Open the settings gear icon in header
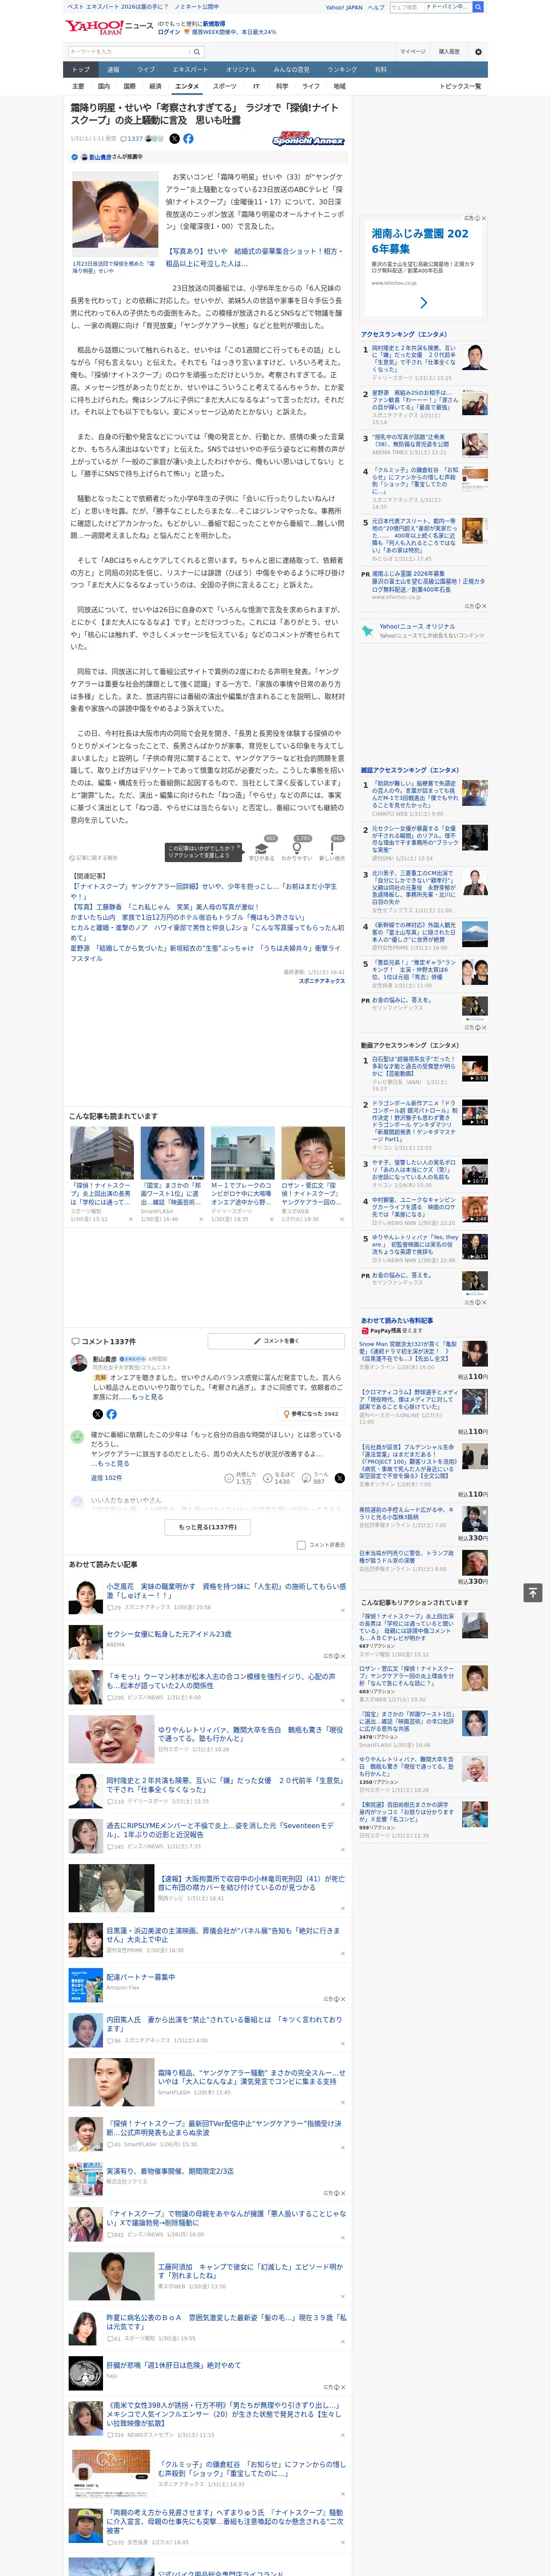This screenshot has width=551, height=2576. click(478, 51)
